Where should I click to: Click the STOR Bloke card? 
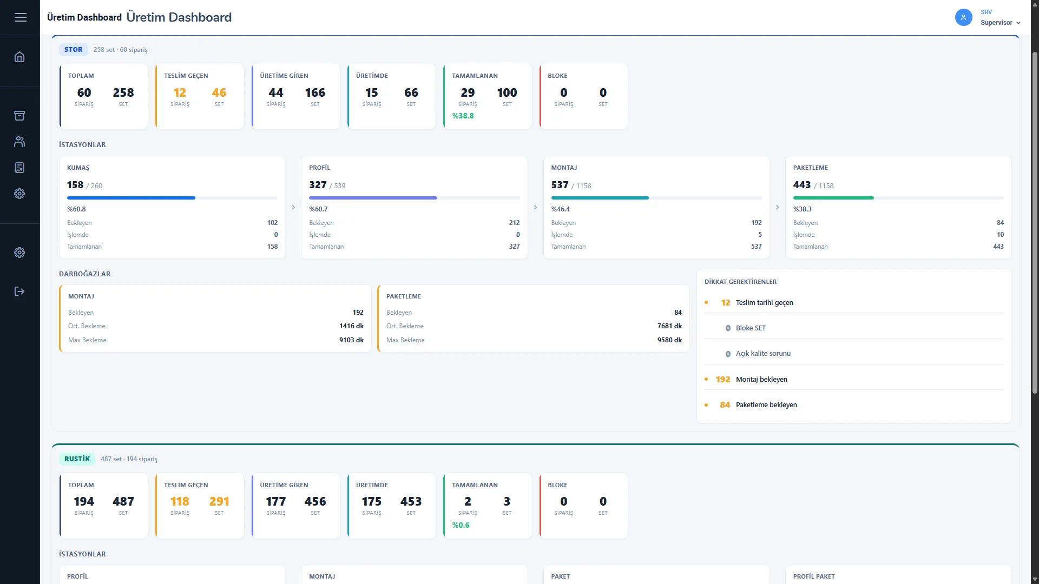583,96
